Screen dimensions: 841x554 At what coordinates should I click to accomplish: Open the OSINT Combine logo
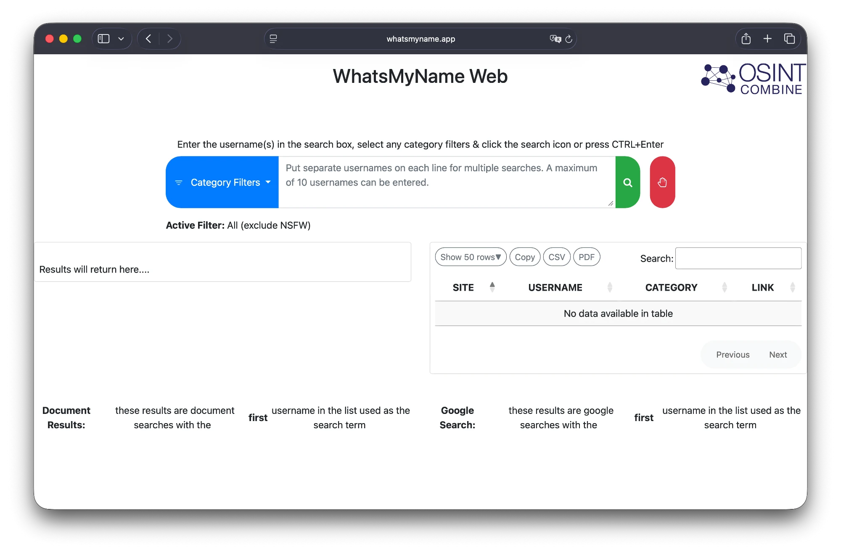tap(753, 79)
